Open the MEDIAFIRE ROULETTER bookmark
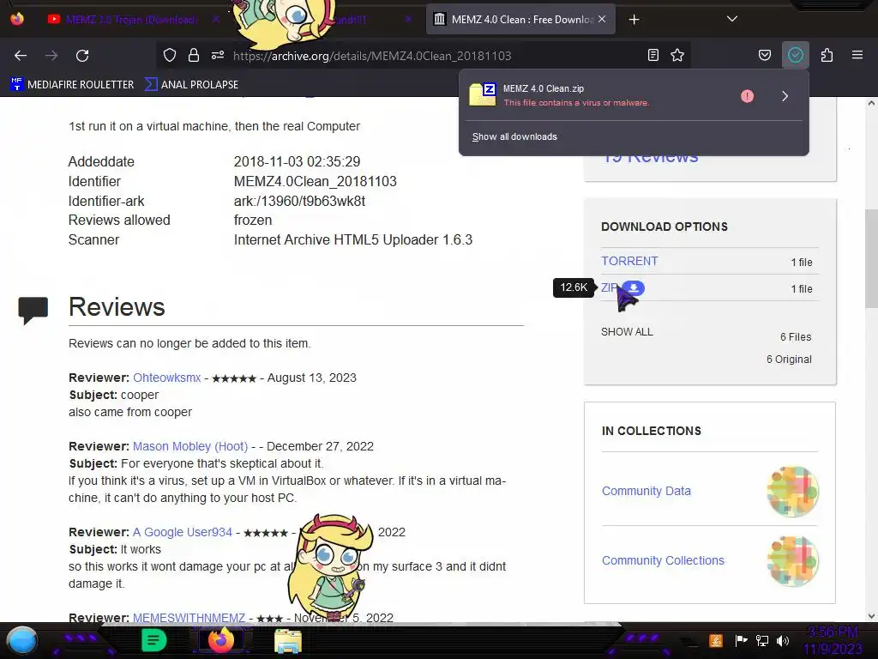Viewport: 878px width, 659px height. pos(72,85)
